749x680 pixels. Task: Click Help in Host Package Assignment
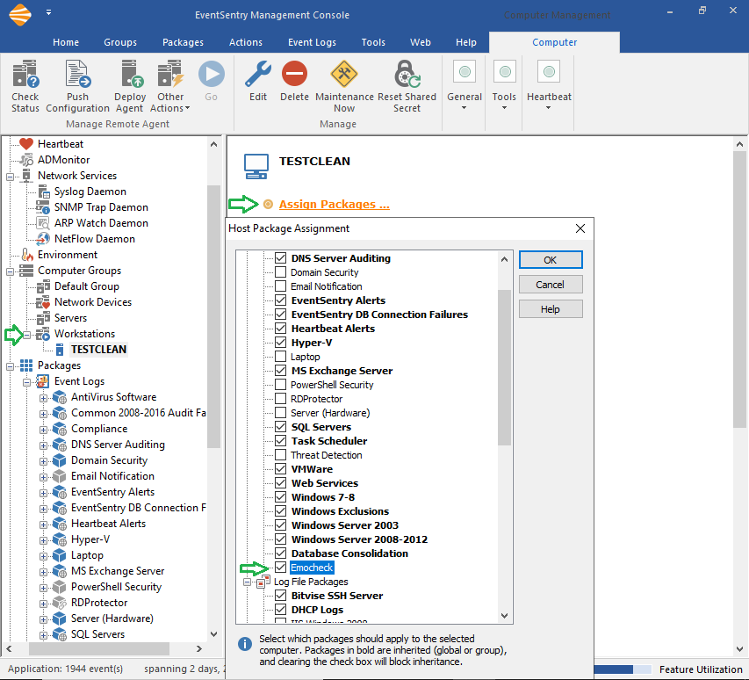tap(551, 309)
